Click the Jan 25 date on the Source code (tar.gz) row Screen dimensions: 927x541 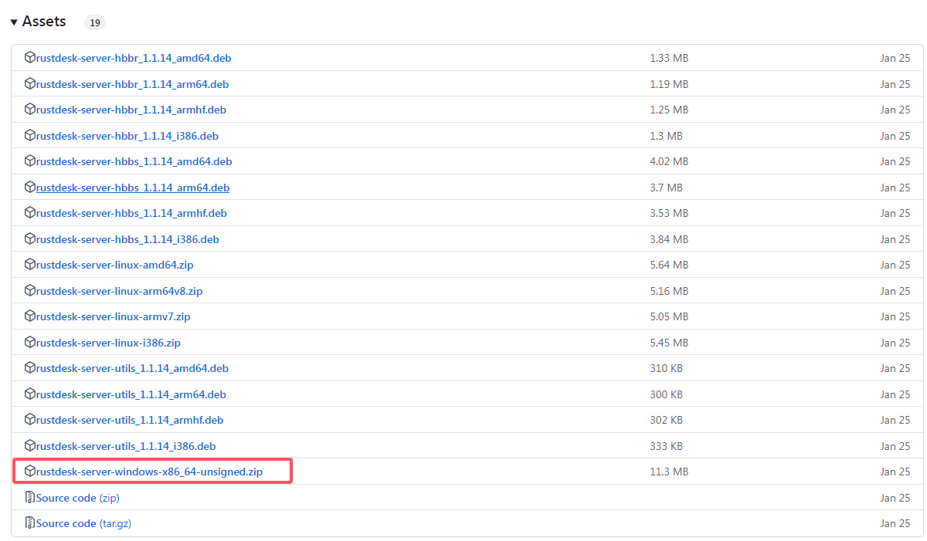tap(895, 523)
